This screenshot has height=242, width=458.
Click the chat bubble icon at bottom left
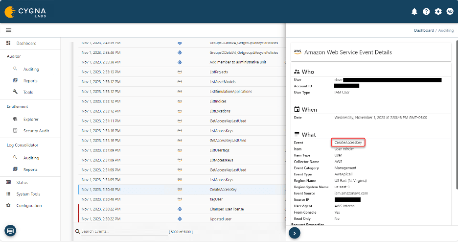click(11, 230)
